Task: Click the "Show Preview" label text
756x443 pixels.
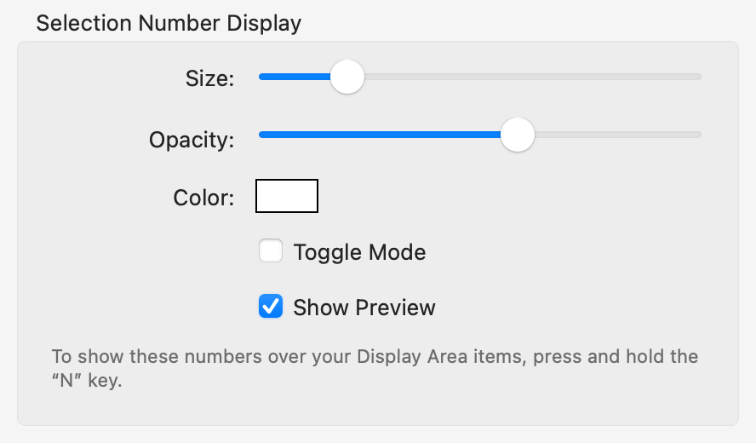Action: 364,308
